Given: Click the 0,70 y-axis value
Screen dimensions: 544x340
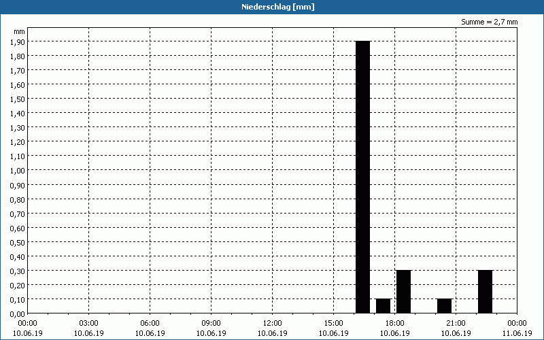Looking at the screenshot, I should coord(18,214).
